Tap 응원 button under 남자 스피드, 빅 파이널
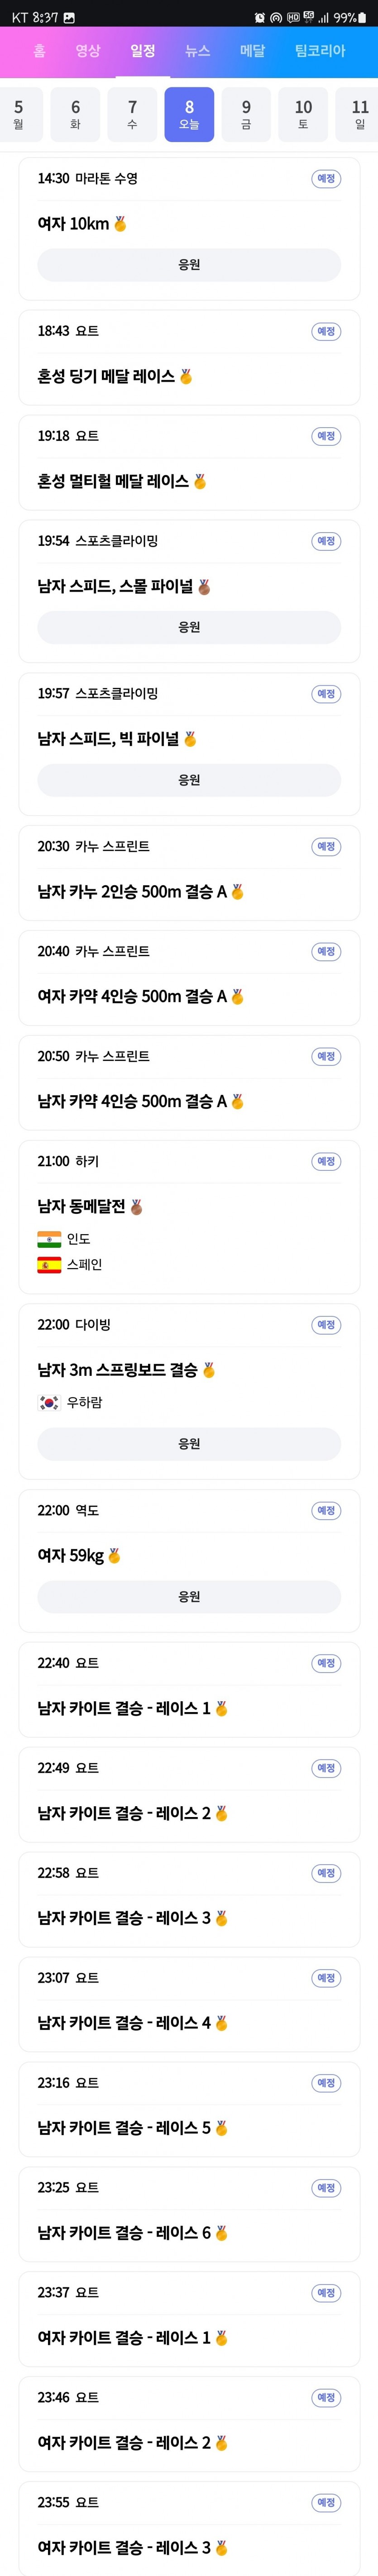The image size is (378, 2576). (x=189, y=780)
